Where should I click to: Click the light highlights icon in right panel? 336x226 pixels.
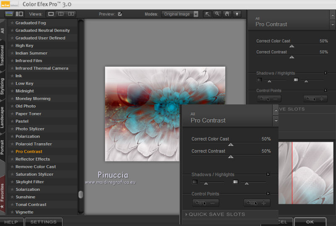click(296, 80)
